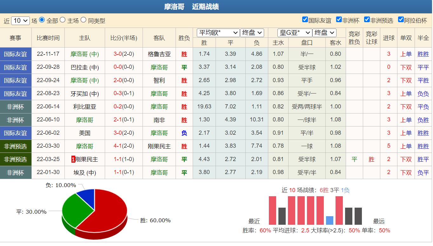Open the 3-0(2-0) score on 22-11-17
Viewport: 433px width, 246px height.
pos(124,54)
